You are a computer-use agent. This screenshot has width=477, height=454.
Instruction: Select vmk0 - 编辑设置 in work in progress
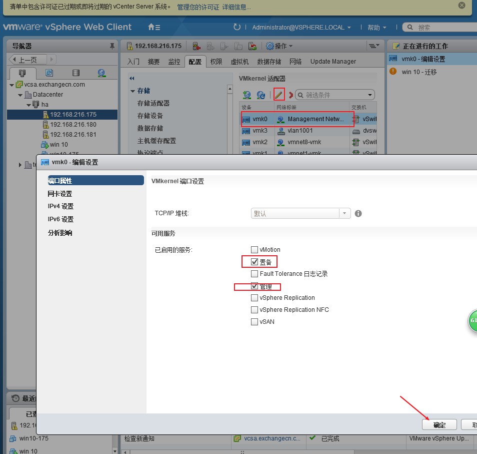pyautogui.click(x=432, y=59)
